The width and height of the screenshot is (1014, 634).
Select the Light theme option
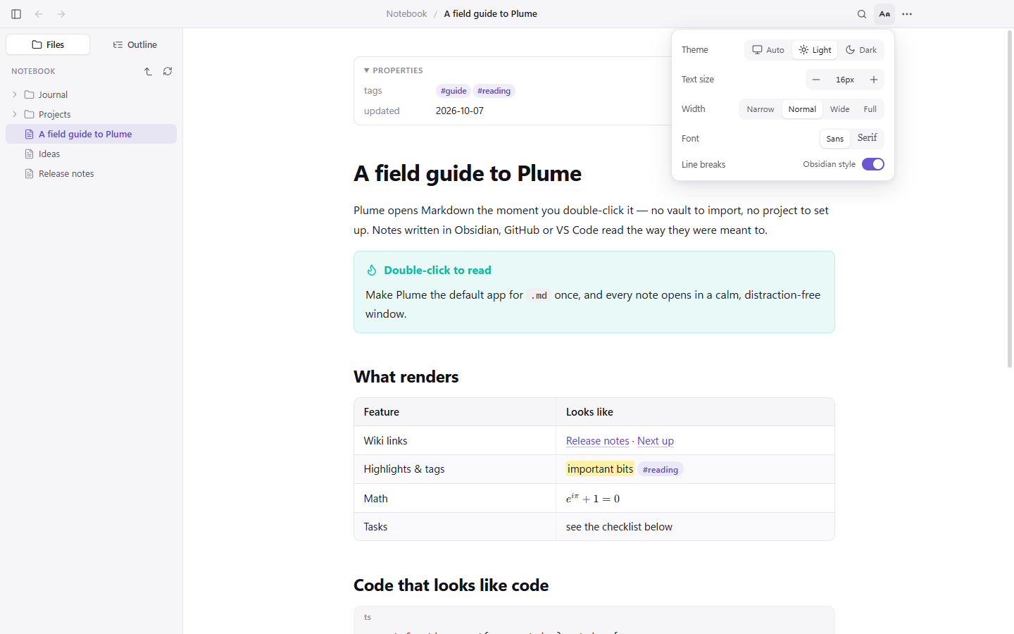pos(815,50)
